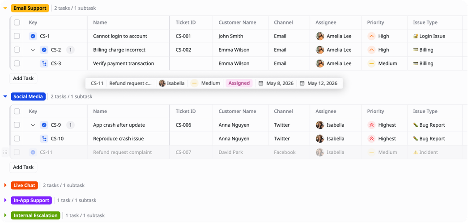Open task "App crash after update"
Screen dimensions: 468x223
tap(119, 125)
